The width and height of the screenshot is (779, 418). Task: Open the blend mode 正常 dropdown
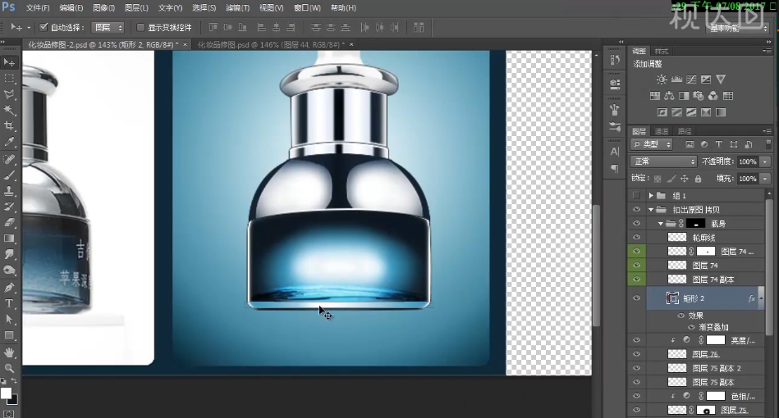point(664,161)
